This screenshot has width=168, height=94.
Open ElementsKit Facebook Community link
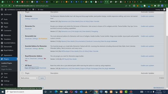click(93, 41)
